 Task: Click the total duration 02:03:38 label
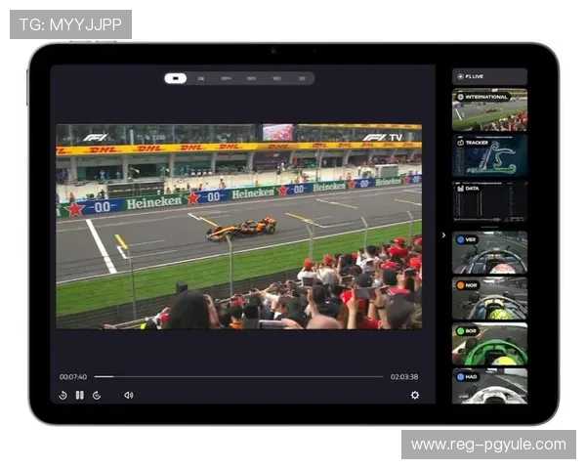[x=404, y=376]
